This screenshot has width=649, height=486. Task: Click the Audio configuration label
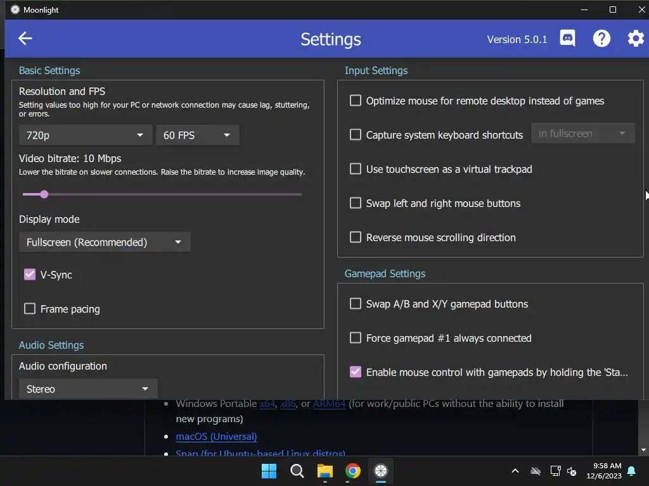click(x=63, y=366)
